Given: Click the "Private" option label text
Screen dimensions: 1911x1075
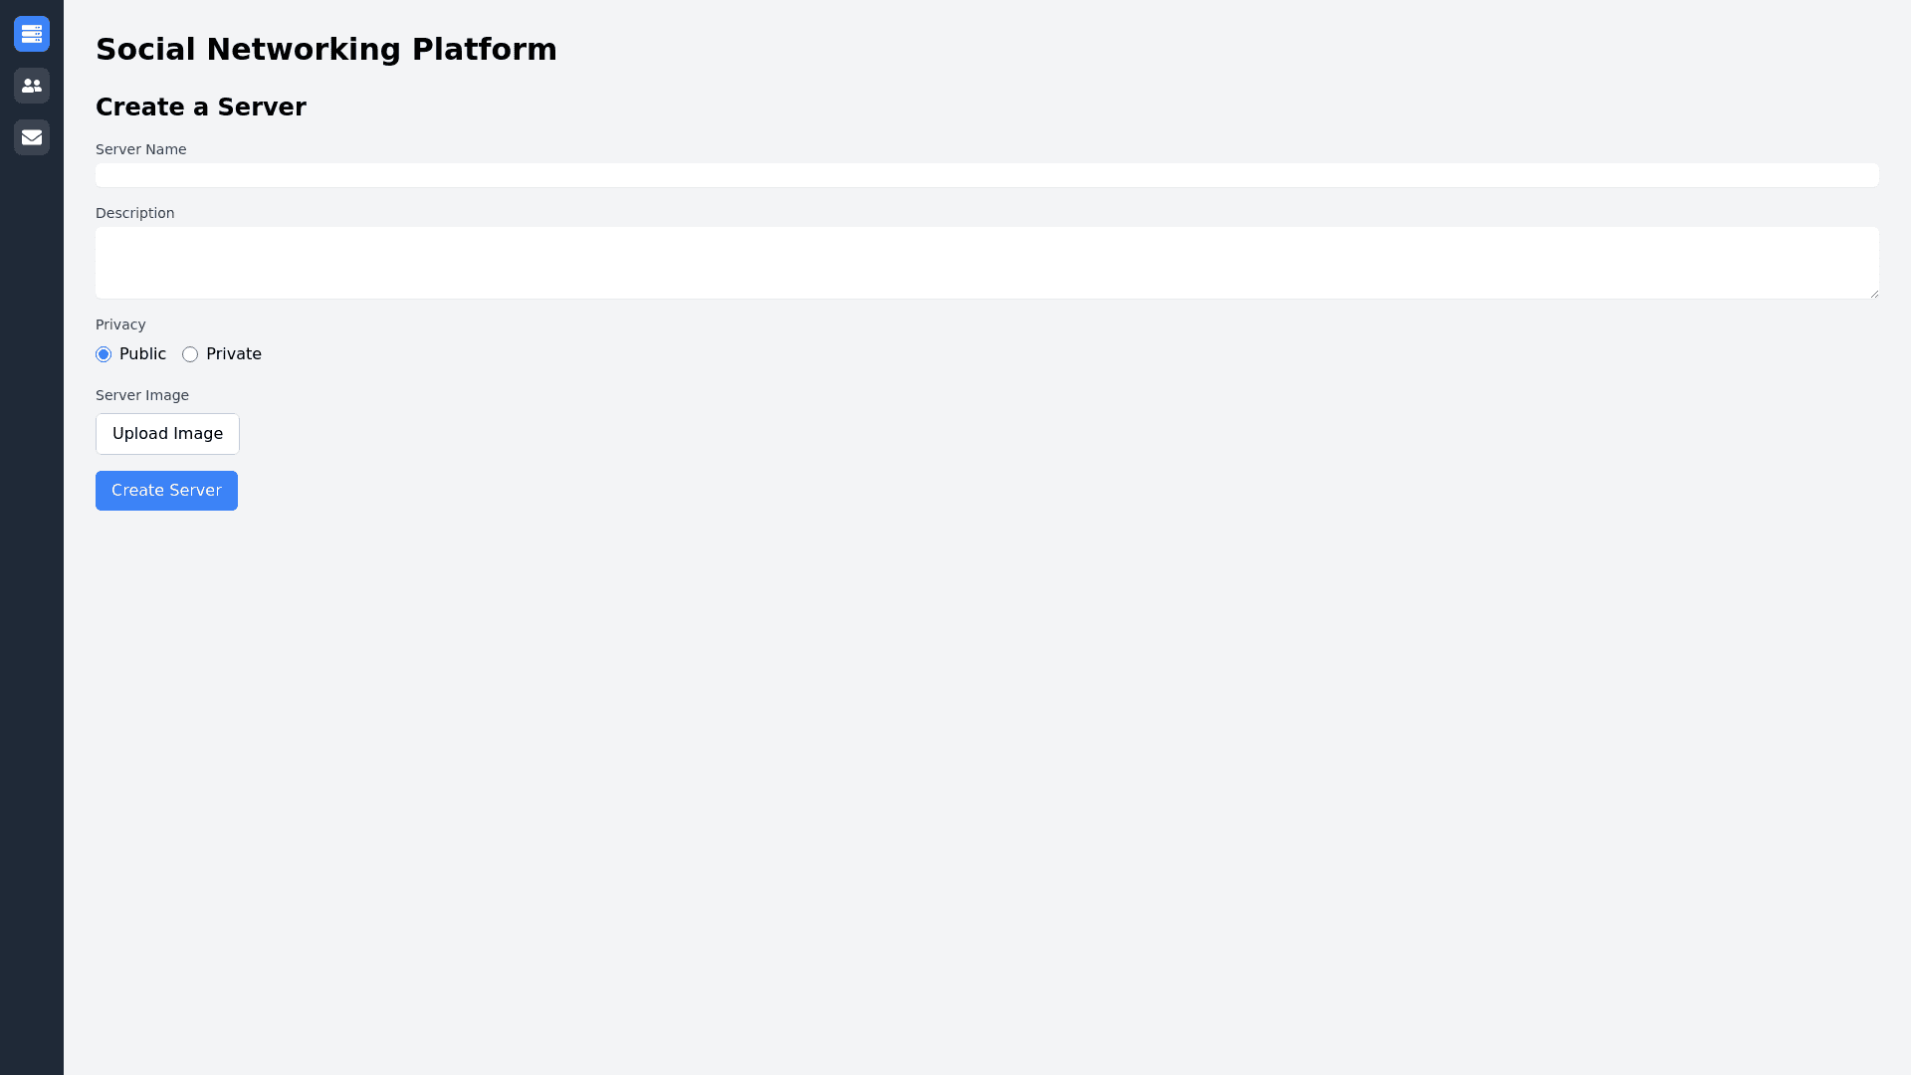Looking at the screenshot, I should click(x=234, y=354).
